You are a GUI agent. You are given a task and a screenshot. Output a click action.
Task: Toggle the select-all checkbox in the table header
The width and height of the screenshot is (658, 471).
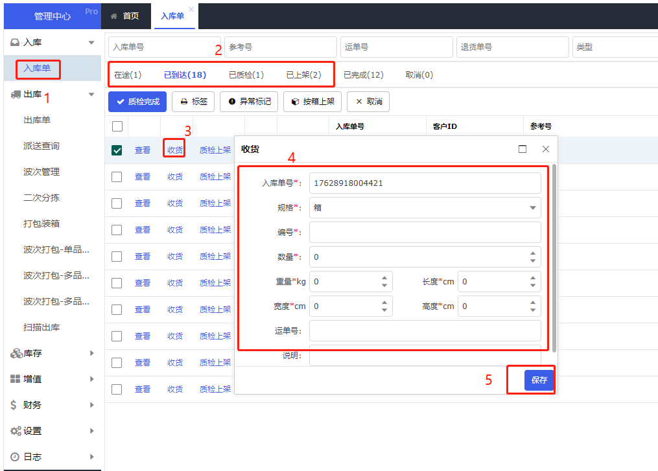pos(117,126)
